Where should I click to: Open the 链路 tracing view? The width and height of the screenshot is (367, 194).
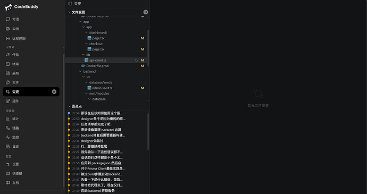tap(31, 128)
